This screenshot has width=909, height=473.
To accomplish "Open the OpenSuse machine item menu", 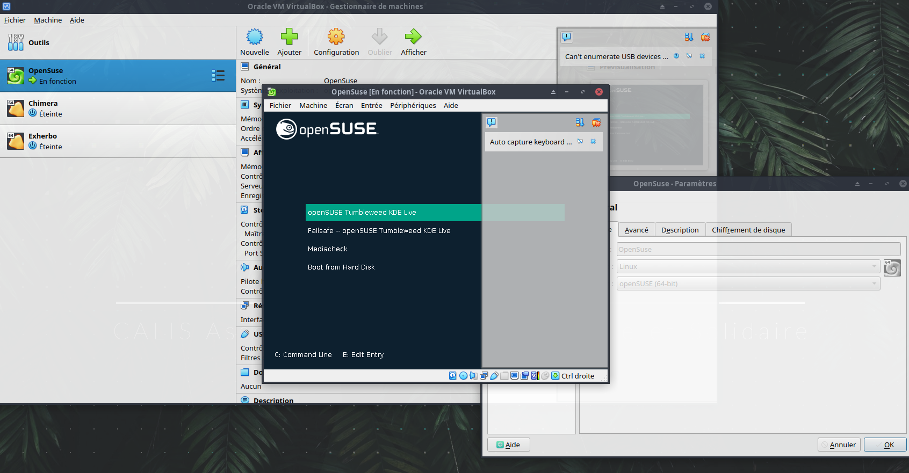I will tap(218, 76).
